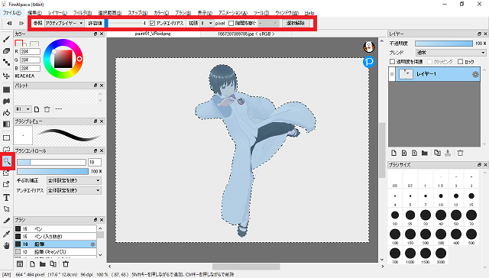Screen dimensions: 489x278
Task: Toggle the ロック checkbox in the layer panel
Action: click(x=460, y=62)
